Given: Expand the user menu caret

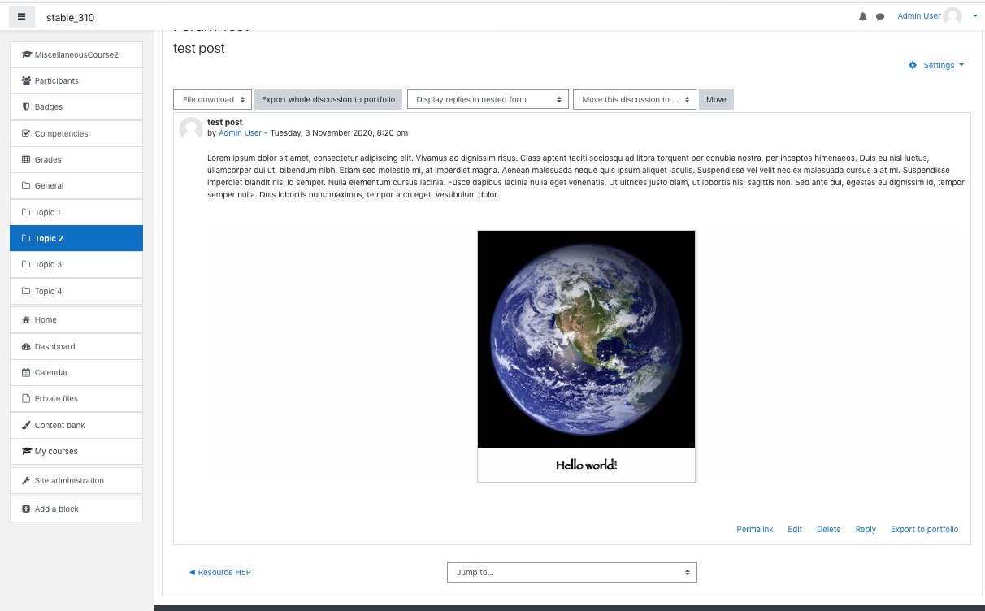Looking at the screenshot, I should click(975, 16).
